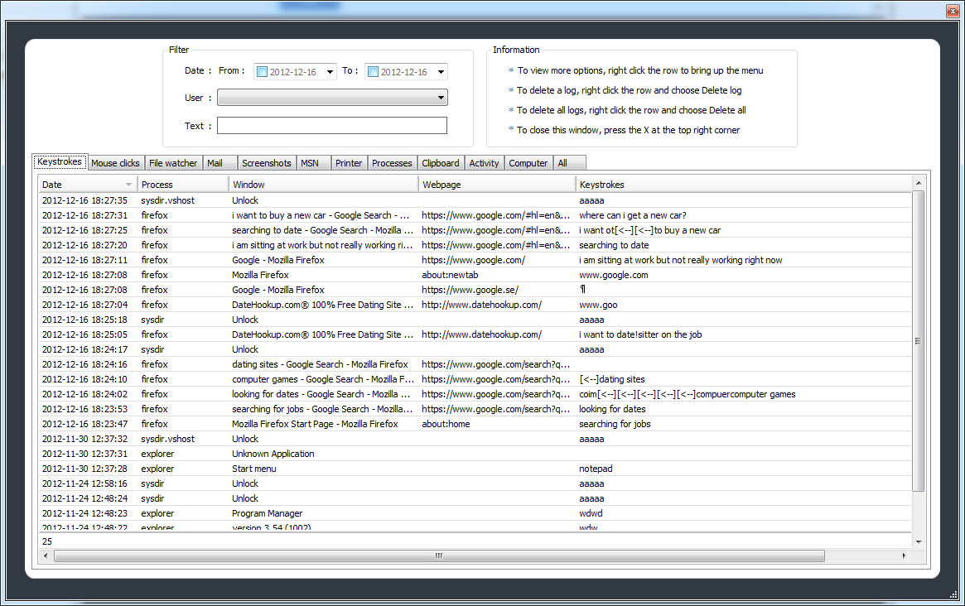This screenshot has height=606, width=965.
Task: Select row with 'where can i get a new car?'
Action: coord(475,215)
